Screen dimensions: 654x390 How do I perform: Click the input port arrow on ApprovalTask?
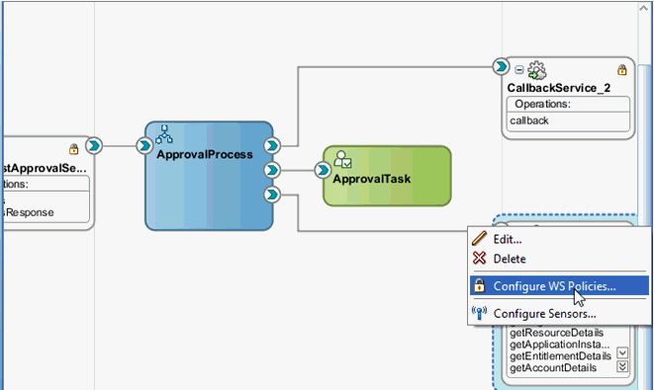323,170
